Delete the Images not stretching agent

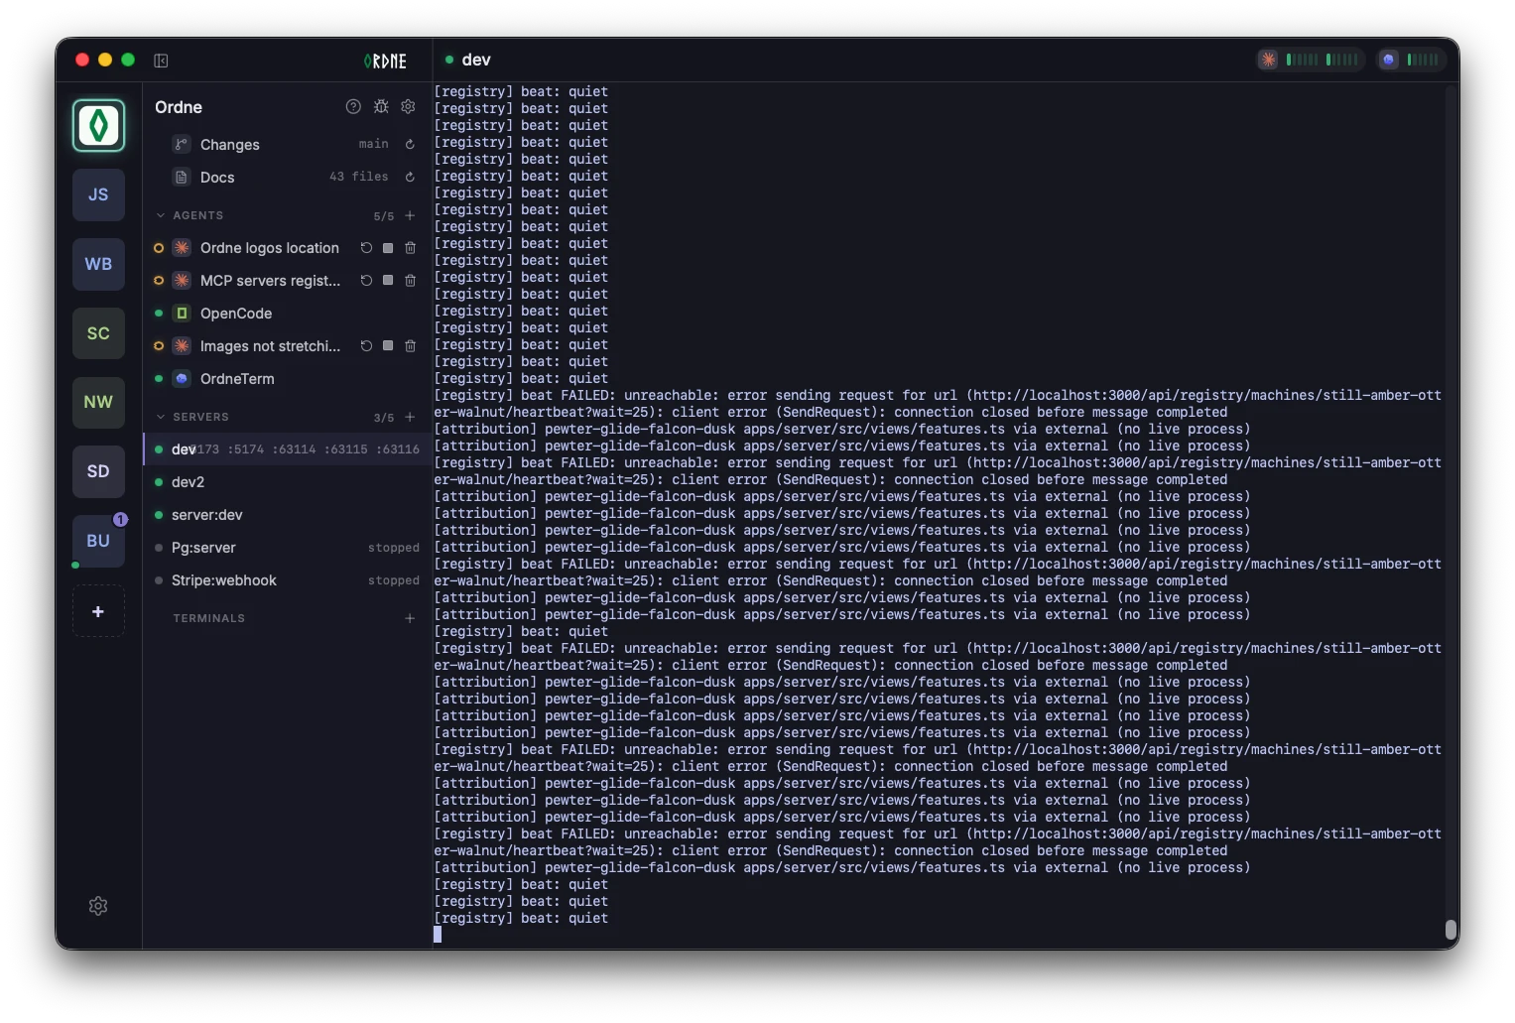click(410, 346)
